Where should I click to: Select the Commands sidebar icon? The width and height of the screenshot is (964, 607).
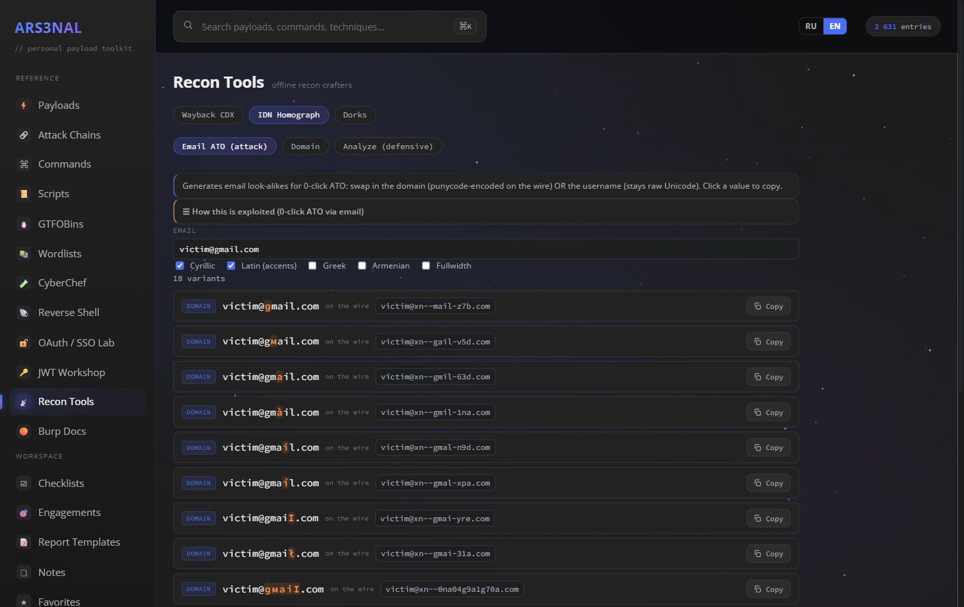tap(24, 164)
